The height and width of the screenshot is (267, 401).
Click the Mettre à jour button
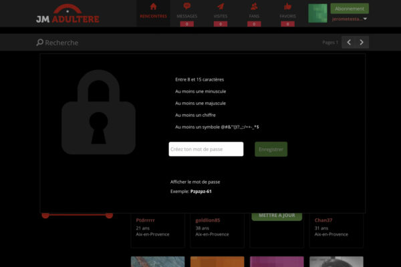(x=277, y=216)
